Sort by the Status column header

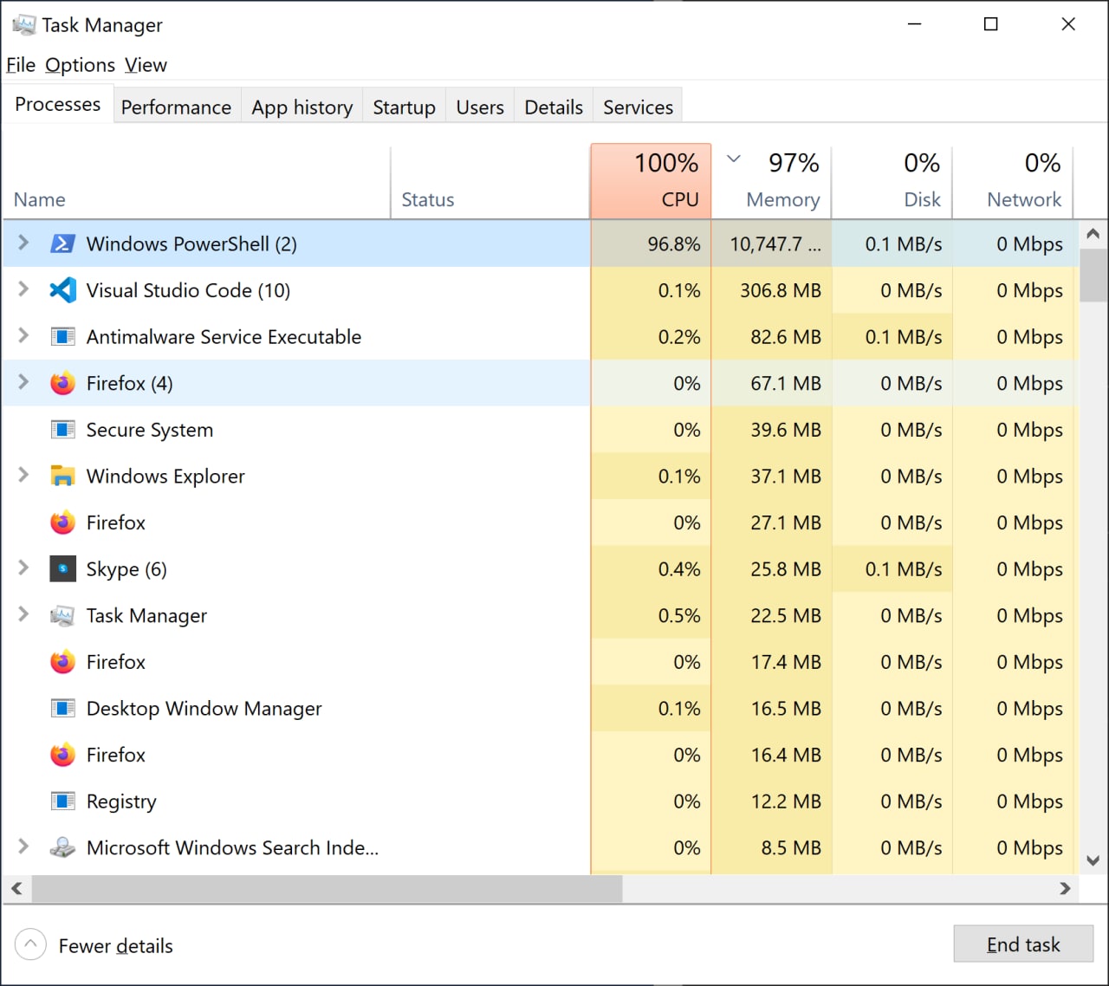[490, 181]
